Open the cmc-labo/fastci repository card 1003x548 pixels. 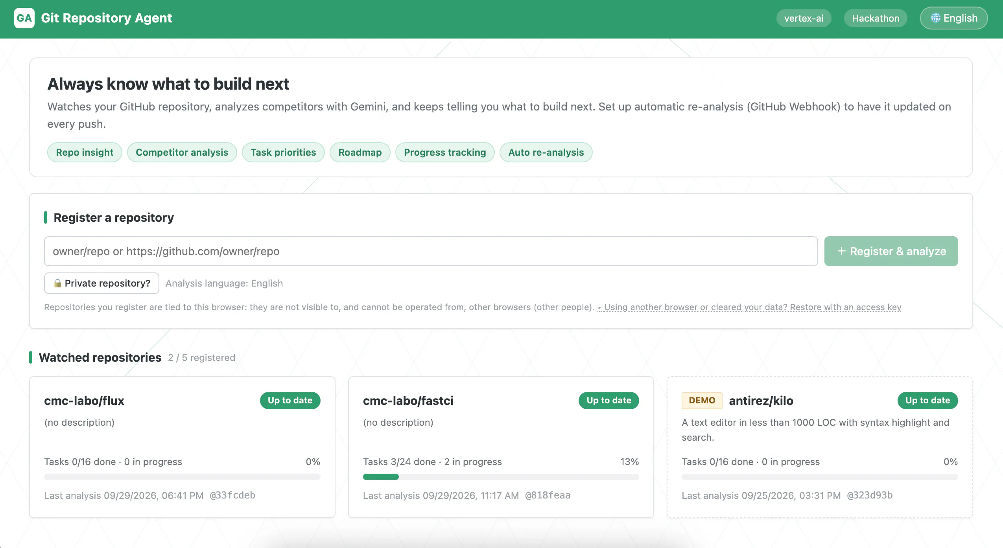pos(501,447)
